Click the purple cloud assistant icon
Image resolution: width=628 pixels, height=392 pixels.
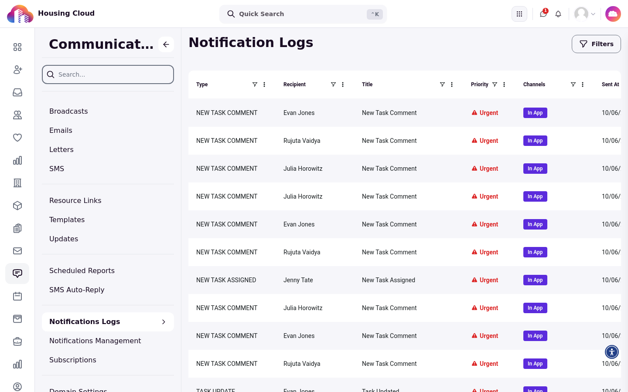613,14
